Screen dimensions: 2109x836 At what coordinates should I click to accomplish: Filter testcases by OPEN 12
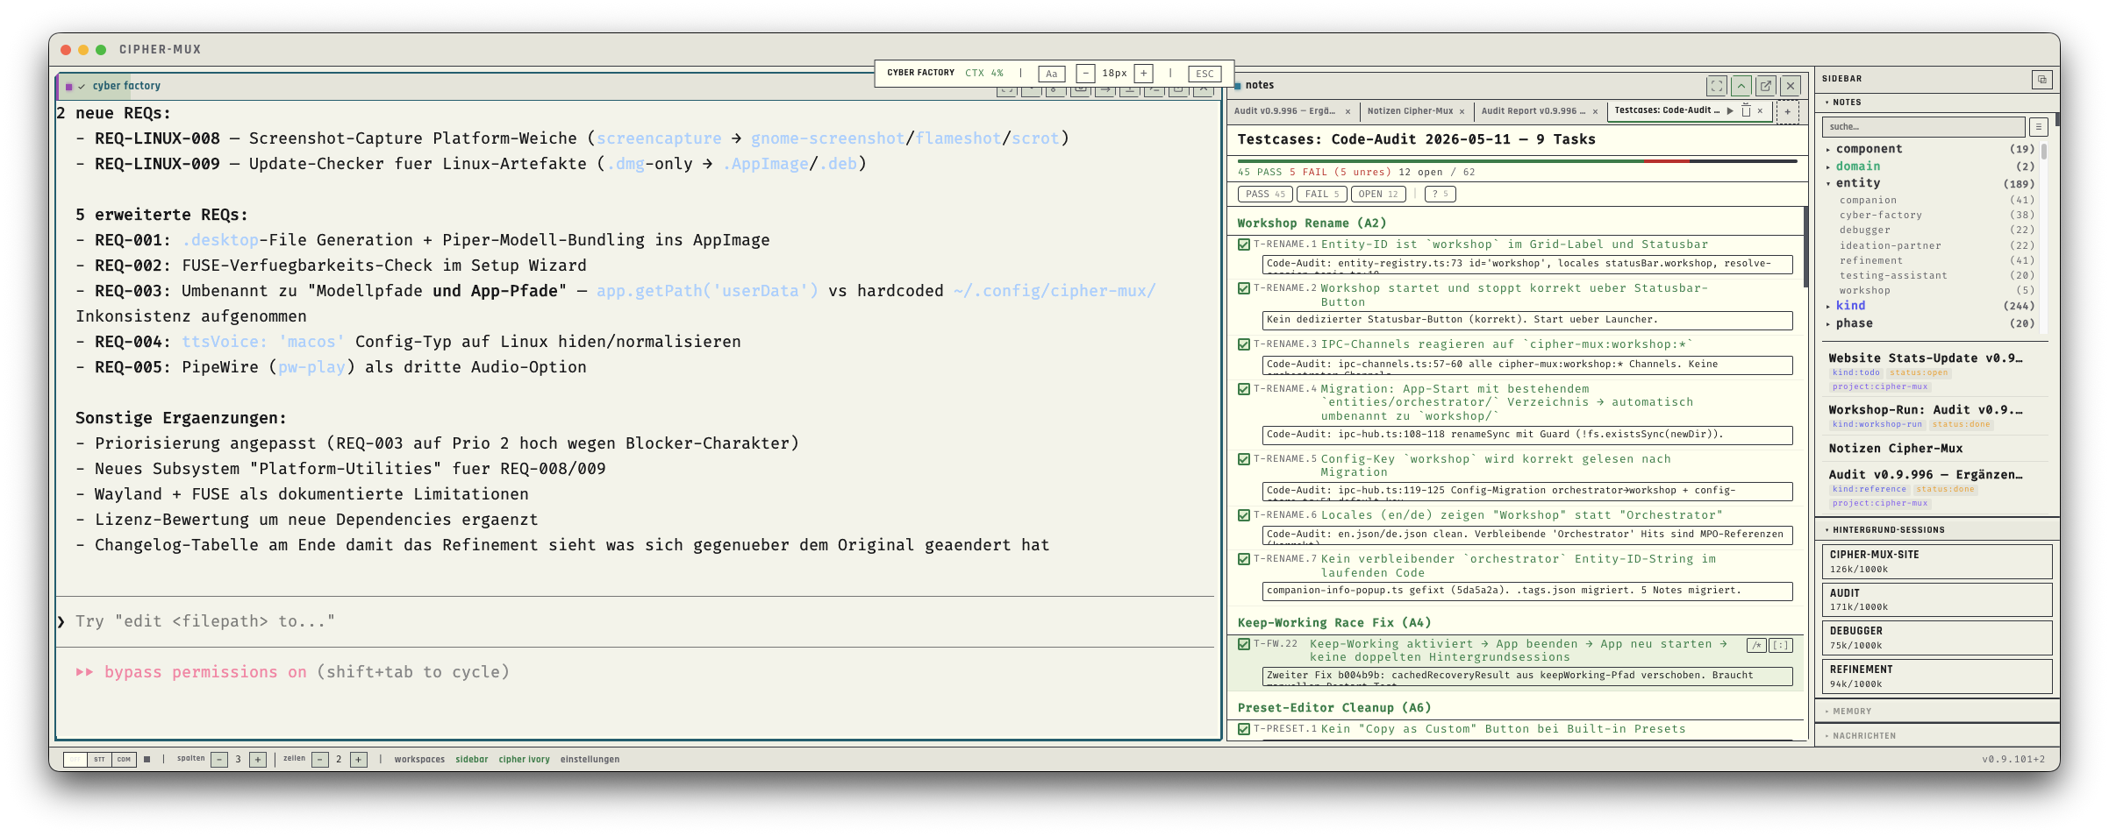pos(1378,195)
